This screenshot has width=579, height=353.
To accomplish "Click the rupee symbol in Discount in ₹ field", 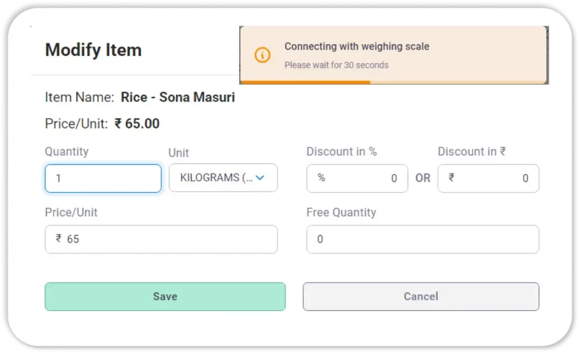I will point(451,178).
